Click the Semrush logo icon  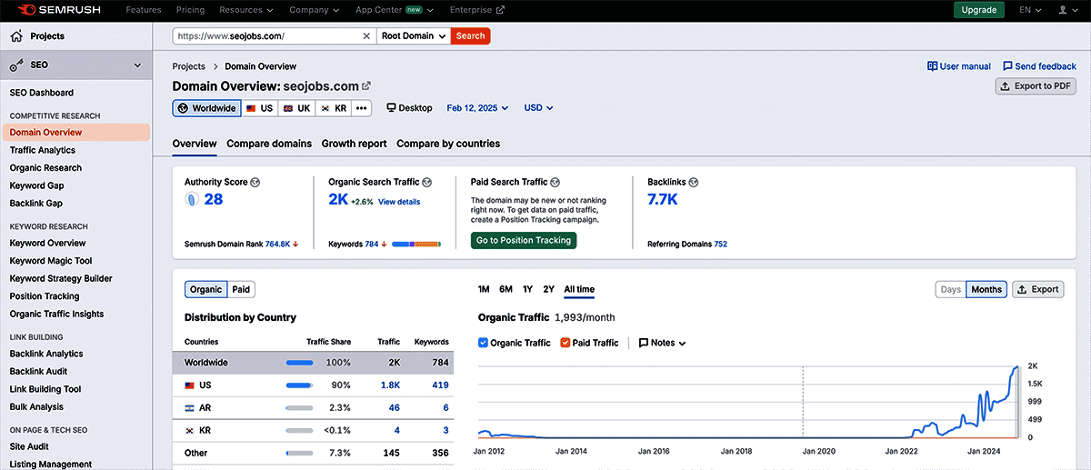[x=26, y=10]
